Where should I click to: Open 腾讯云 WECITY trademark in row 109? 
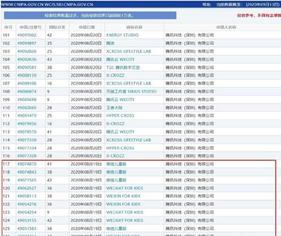coord(120,99)
